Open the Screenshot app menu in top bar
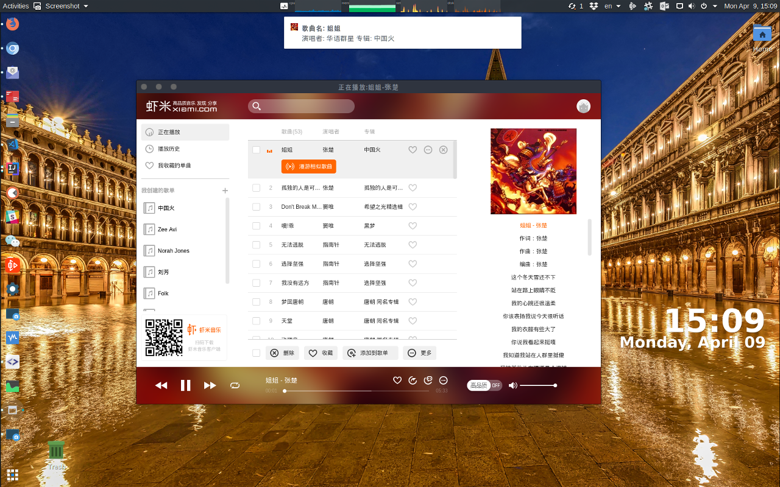780x487 pixels. click(61, 5)
